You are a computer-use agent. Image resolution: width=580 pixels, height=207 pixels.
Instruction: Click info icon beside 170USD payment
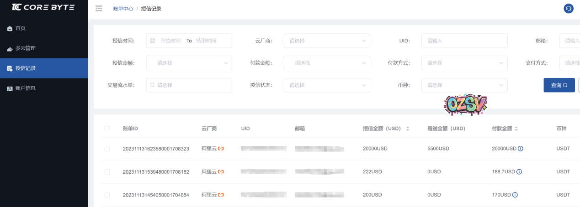[515, 195]
